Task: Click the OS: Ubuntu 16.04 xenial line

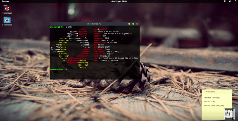Action: click(106, 31)
